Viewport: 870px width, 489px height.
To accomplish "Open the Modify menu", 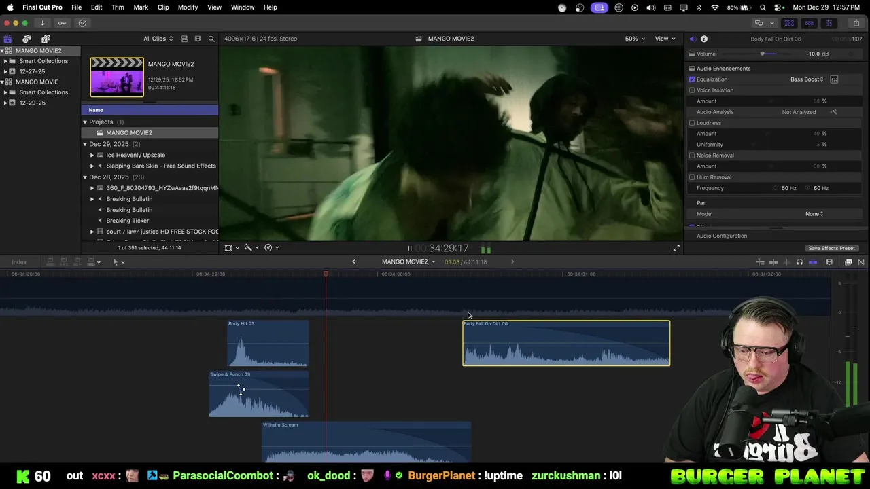I will (x=188, y=7).
